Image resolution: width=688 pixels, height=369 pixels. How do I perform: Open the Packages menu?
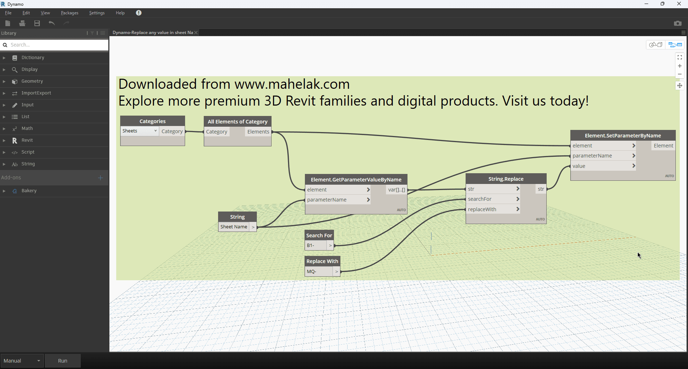(x=70, y=13)
